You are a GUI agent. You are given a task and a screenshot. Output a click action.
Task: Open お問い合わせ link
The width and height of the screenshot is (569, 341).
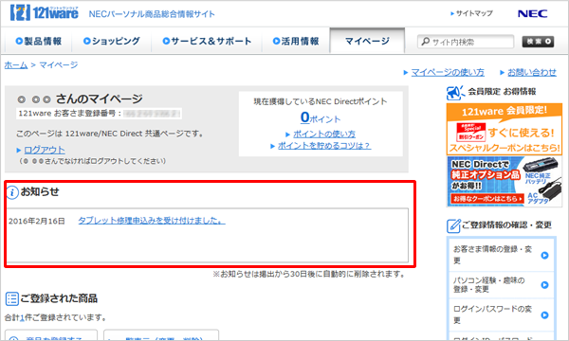pyautogui.click(x=532, y=72)
